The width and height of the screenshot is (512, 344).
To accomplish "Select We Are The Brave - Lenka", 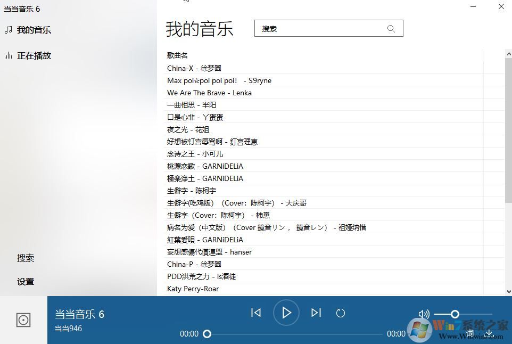I will 209,92.
